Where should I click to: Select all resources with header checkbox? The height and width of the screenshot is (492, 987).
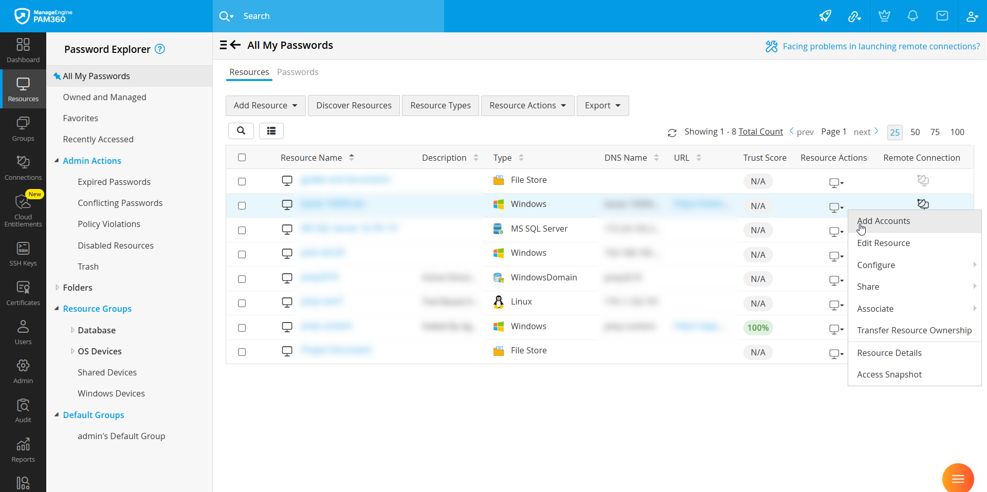(242, 158)
